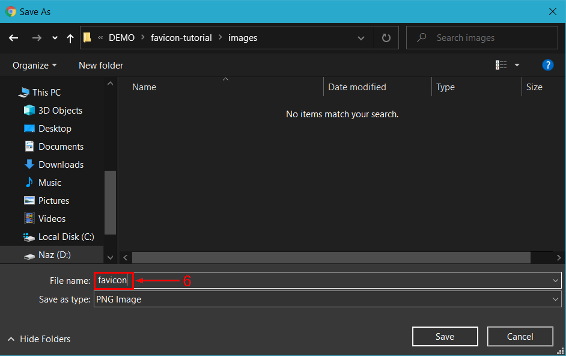The height and width of the screenshot is (356, 566).
Task: Select the Music folder icon
Action: click(29, 183)
